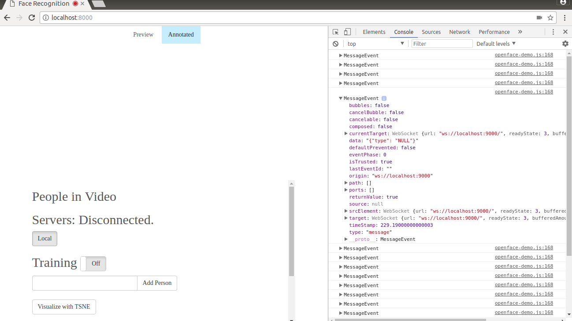Viewport: 572px width, 321px height.
Task: Switch to the Annotated tab on the page
Action: click(181, 34)
